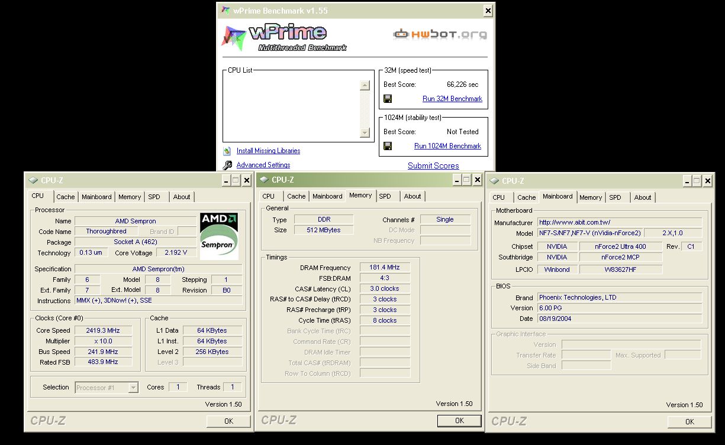Viewport: 725px width, 445px height.
Task: Click the CAS# Latency value 3.0 clocks
Action: click(385, 289)
